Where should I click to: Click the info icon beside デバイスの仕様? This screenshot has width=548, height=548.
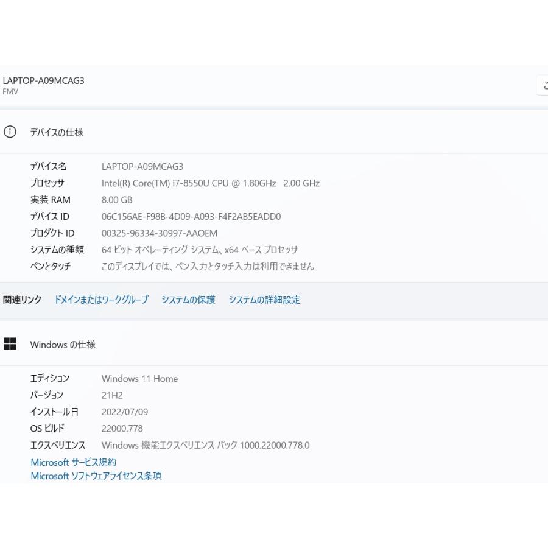click(10, 132)
